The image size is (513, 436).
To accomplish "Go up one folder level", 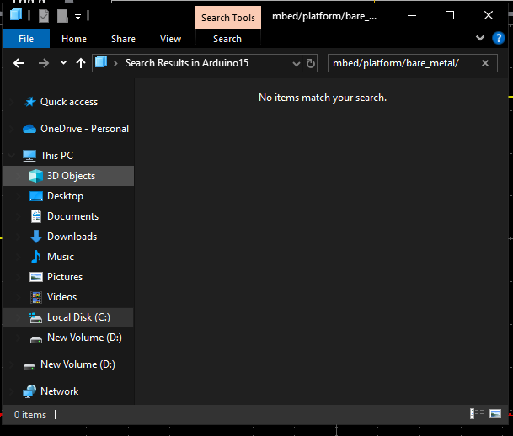I will click(81, 63).
